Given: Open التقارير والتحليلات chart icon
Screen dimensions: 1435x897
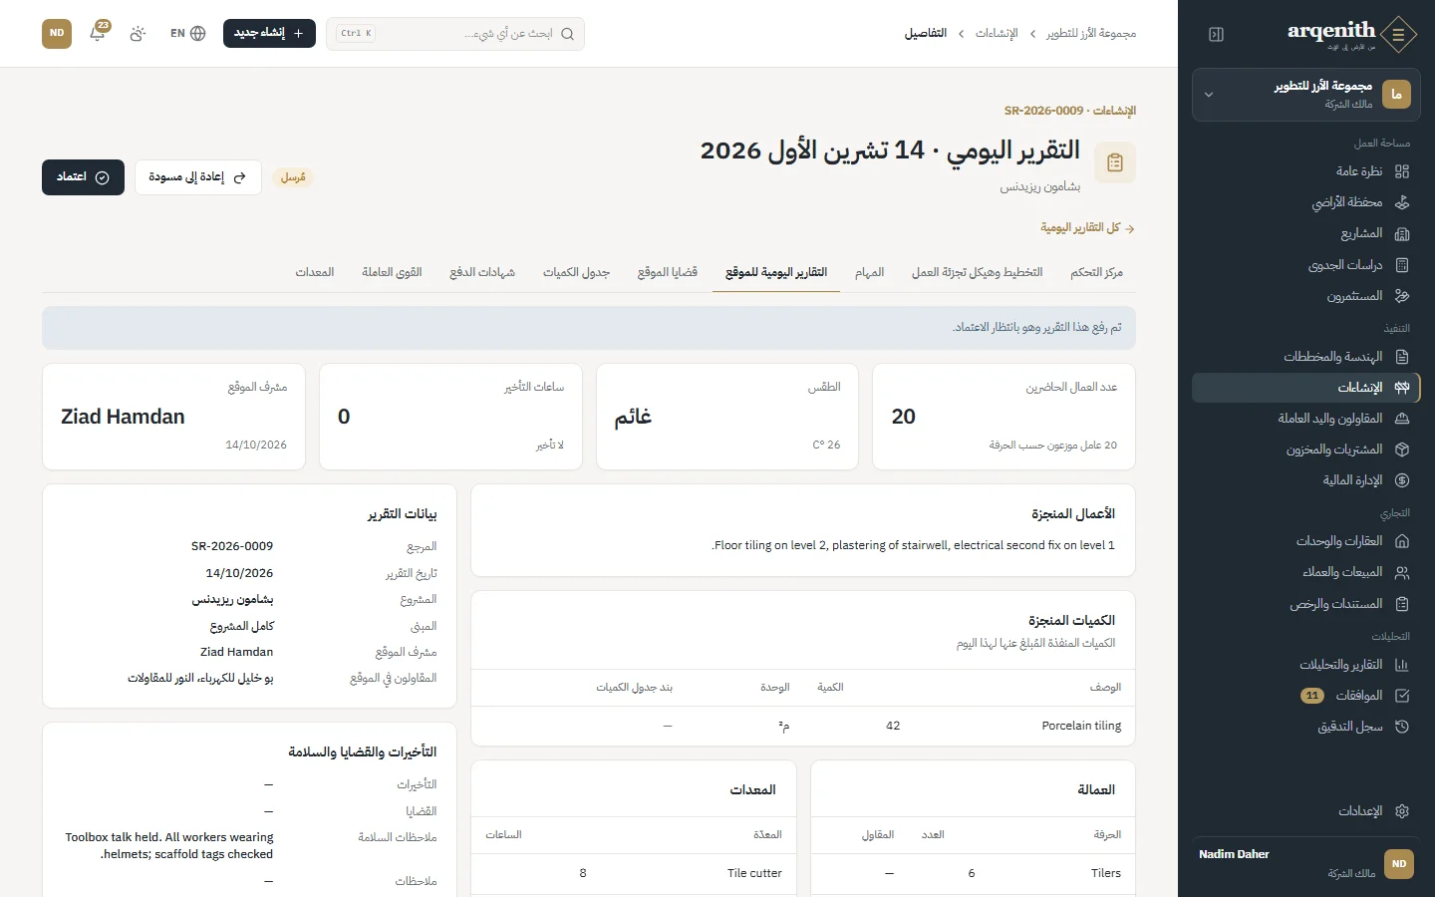Looking at the screenshot, I should coord(1402,665).
